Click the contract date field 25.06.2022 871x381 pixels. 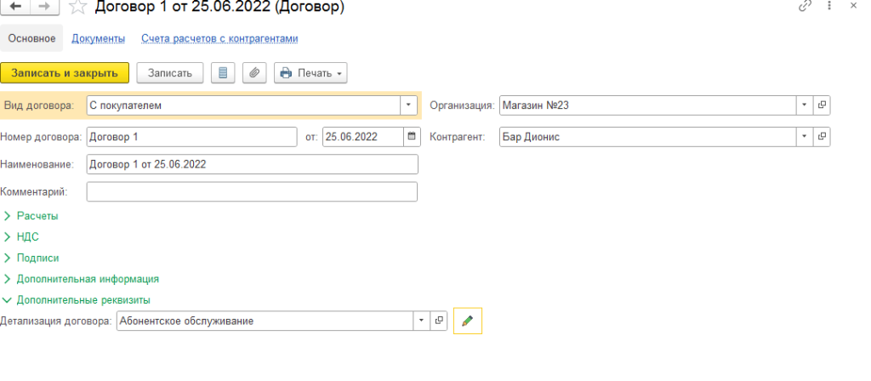coord(362,137)
